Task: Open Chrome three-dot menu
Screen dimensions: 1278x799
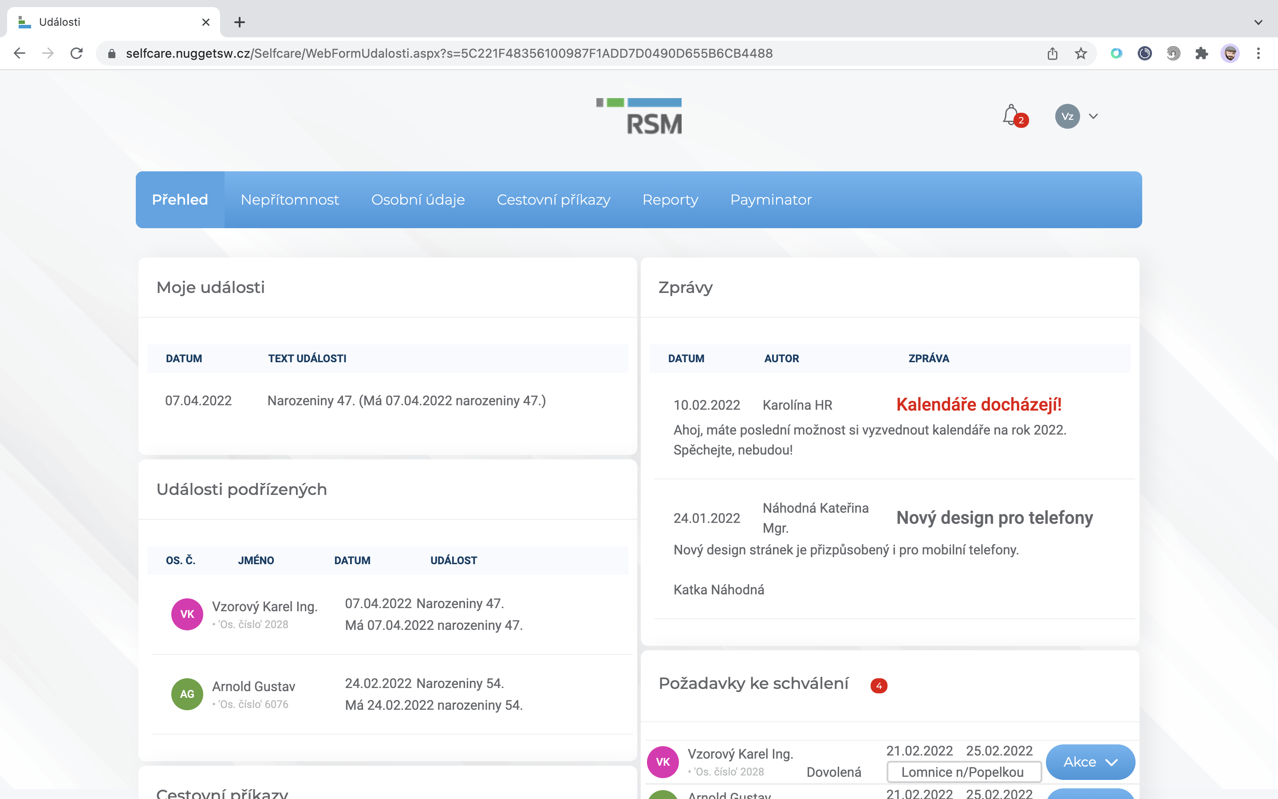Action: tap(1258, 53)
